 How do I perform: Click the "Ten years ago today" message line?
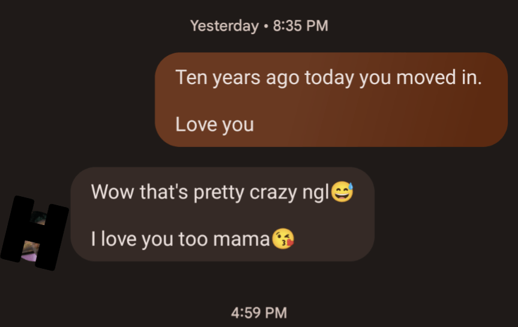pos(328,78)
